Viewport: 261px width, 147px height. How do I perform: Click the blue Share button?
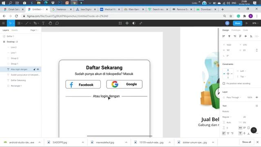[237, 23]
